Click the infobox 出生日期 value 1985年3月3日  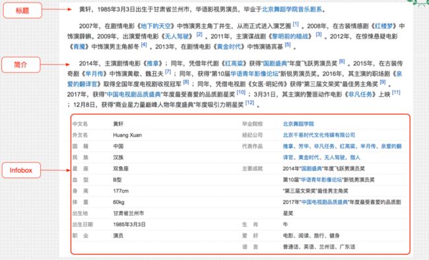pos(129,224)
